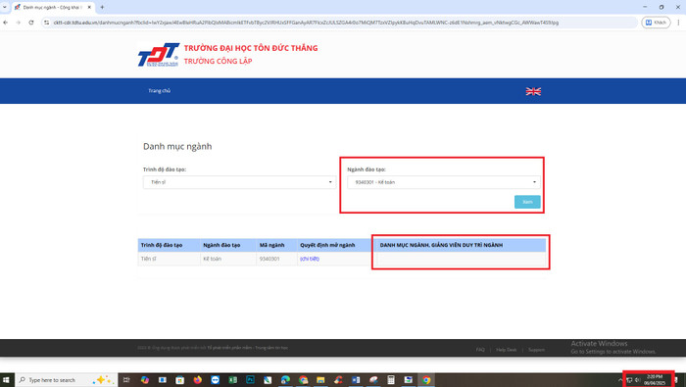
Task: Reload the page with the refresh icon
Action: pos(31,23)
